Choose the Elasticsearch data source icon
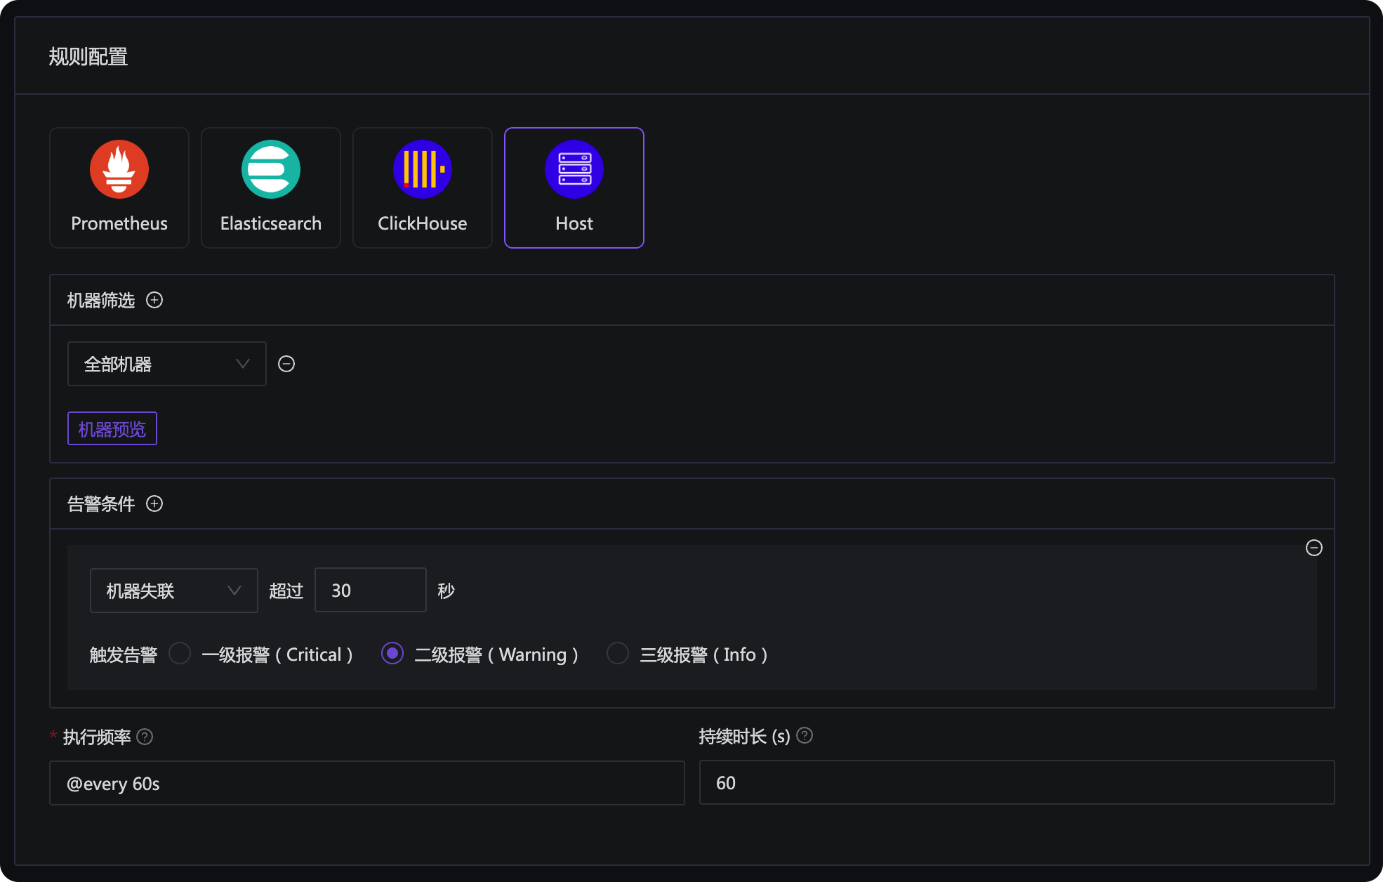 pyautogui.click(x=271, y=169)
